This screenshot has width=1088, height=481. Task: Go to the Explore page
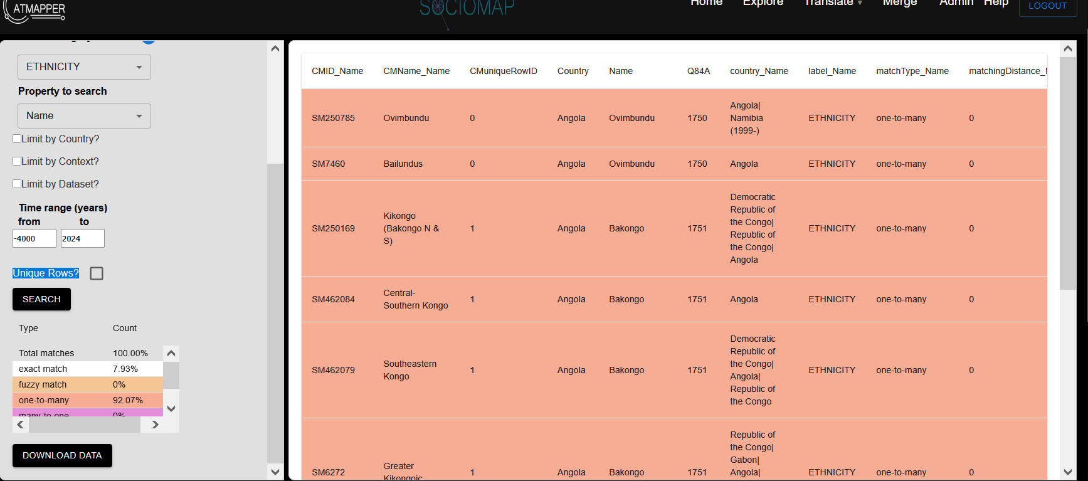(x=763, y=4)
